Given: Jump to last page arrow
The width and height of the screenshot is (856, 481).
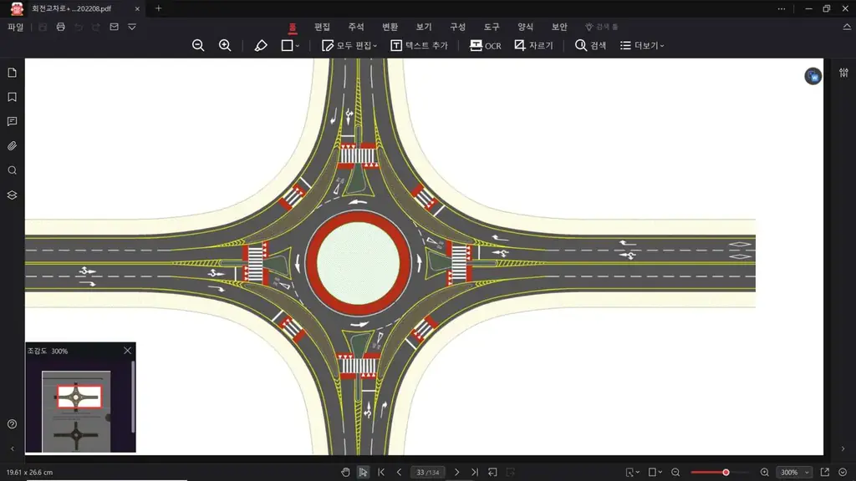Looking at the screenshot, I should [x=475, y=473].
